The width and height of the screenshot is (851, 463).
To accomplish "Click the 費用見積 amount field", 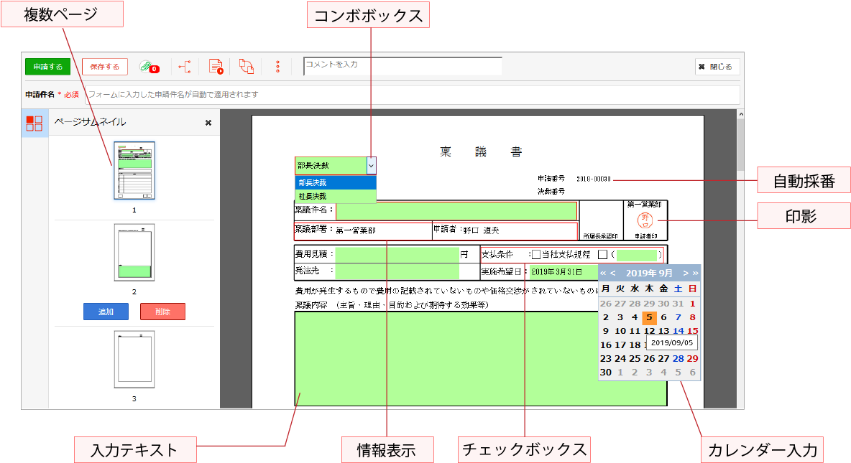I will pos(397,254).
